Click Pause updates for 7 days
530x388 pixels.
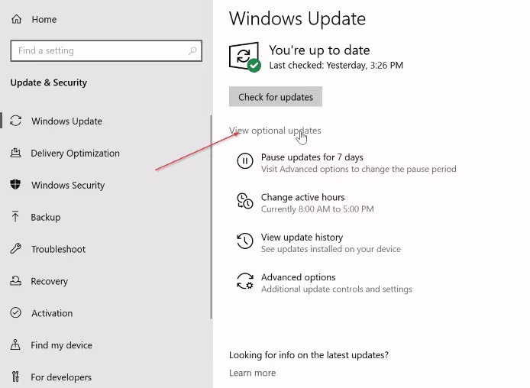312,157
